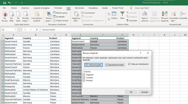
Task: Toggle Dati con intestazioni checkbox
Action: (x=129, y=64)
